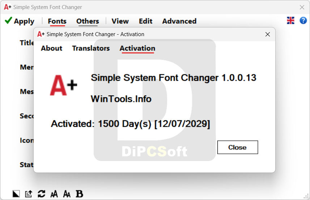Open the blue help question mark icon
Screen dimensions: 310x200
click(x=303, y=21)
